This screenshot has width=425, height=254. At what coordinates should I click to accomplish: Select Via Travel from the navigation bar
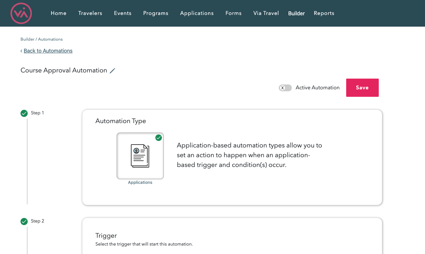(x=266, y=13)
